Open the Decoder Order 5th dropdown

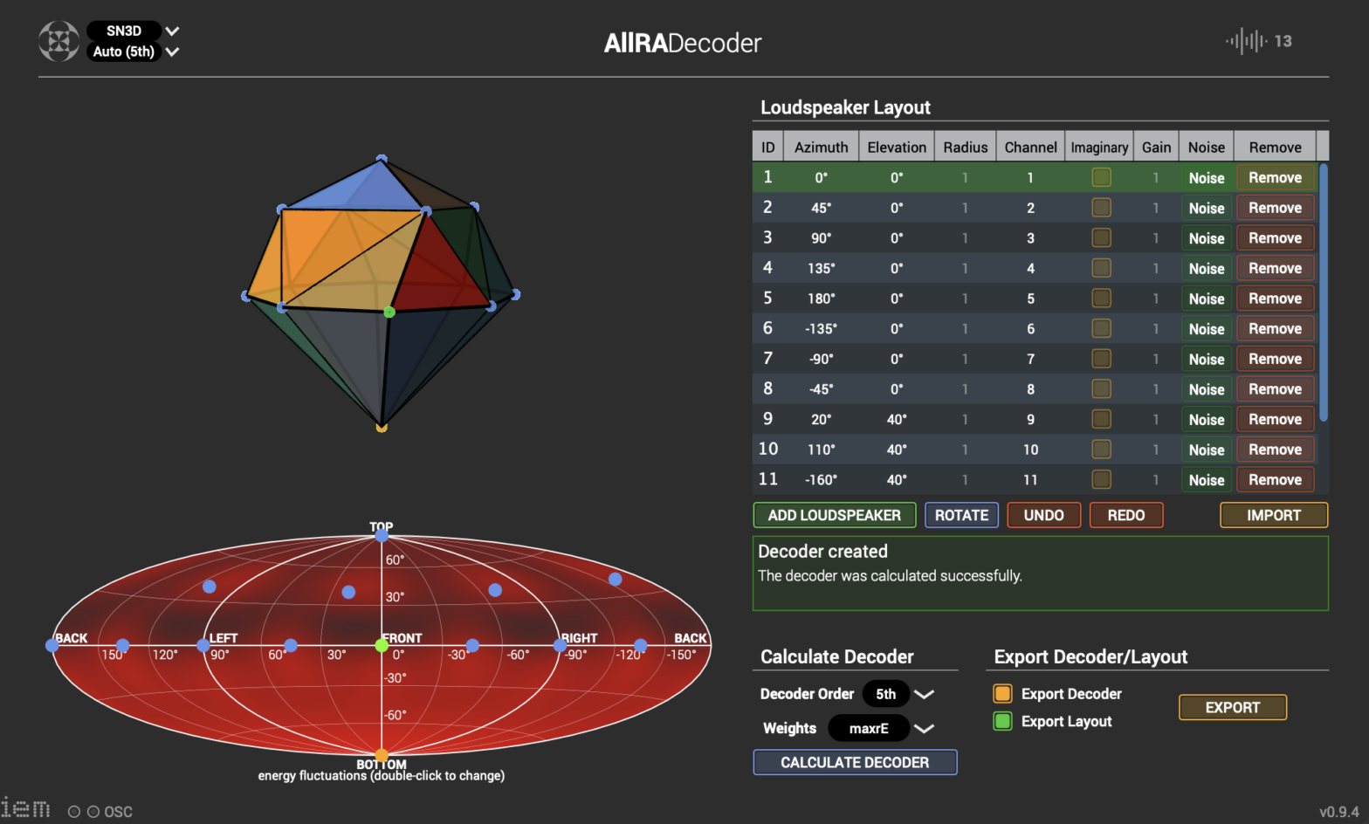click(898, 694)
